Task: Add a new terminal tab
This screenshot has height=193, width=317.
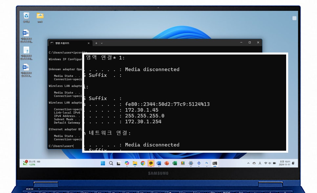Action: (96, 43)
